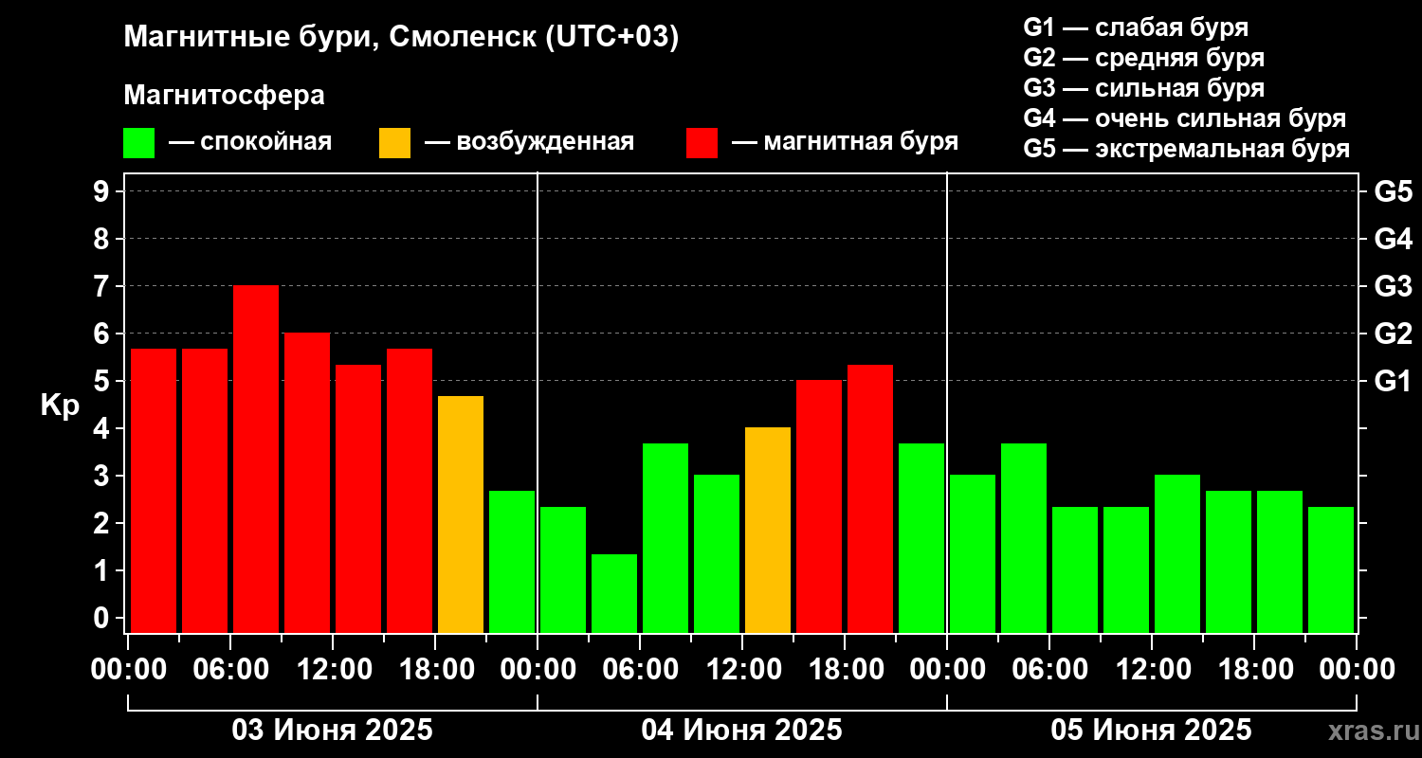Click the shortest green bar on 04 Июня
Viewport: 1422px width, 758px height.
[614, 593]
